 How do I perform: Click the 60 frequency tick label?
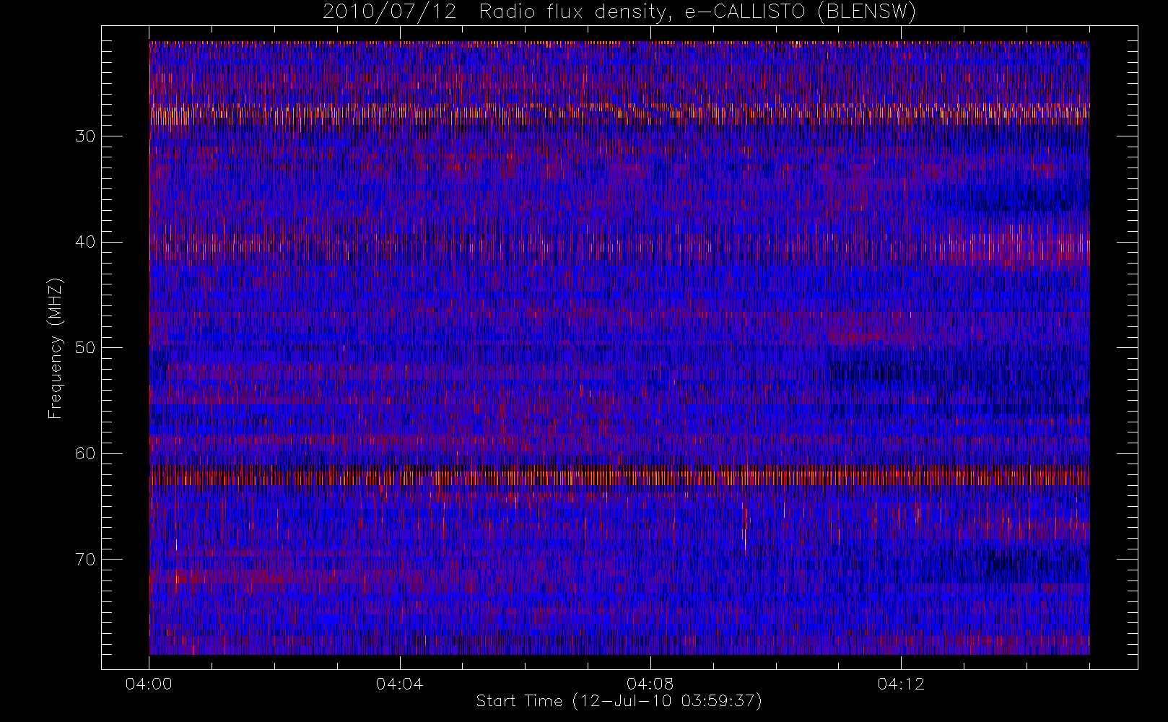[85, 453]
